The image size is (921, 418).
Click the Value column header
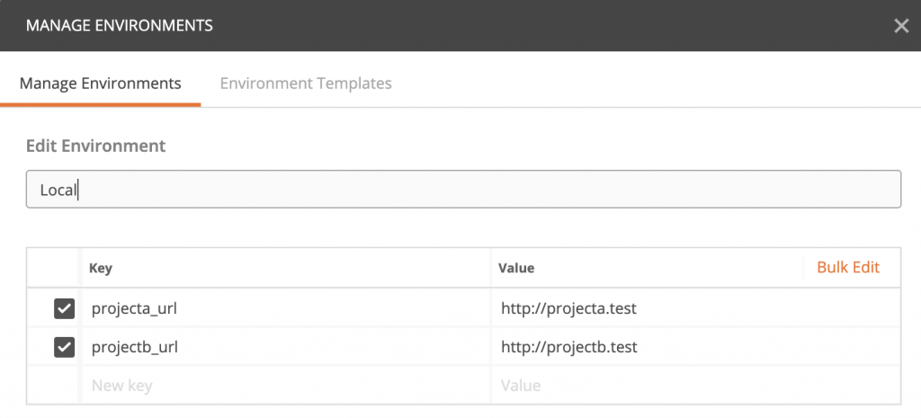coord(518,269)
